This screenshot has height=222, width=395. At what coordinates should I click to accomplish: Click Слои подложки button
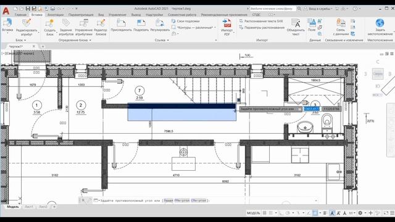(x=185, y=21)
